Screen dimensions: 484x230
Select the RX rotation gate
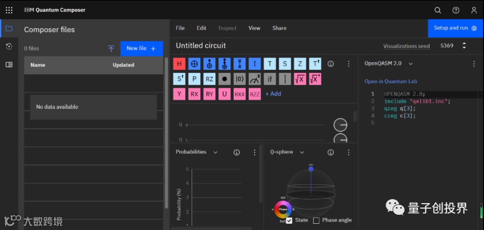(194, 94)
